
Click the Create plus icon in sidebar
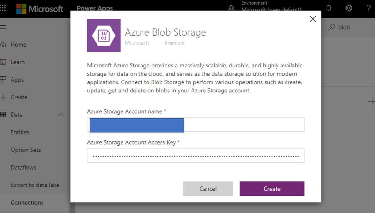point(3,97)
